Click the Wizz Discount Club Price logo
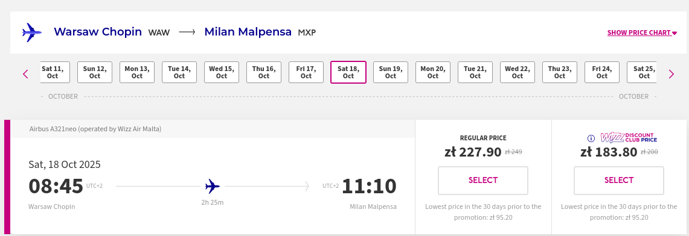This screenshot has width=689, height=236. click(629, 138)
